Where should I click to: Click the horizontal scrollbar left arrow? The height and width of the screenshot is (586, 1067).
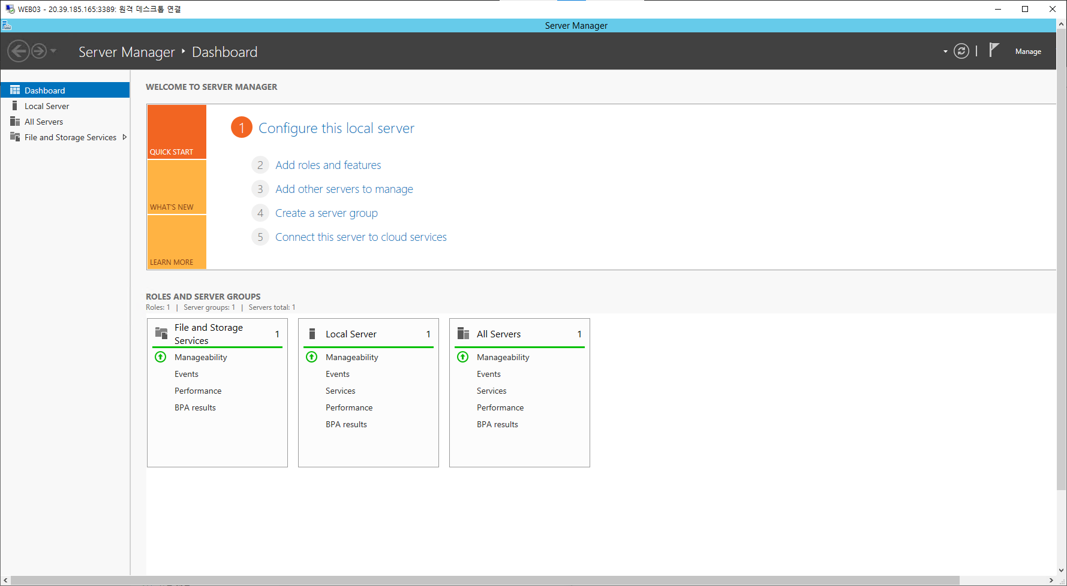pyautogui.click(x=6, y=580)
